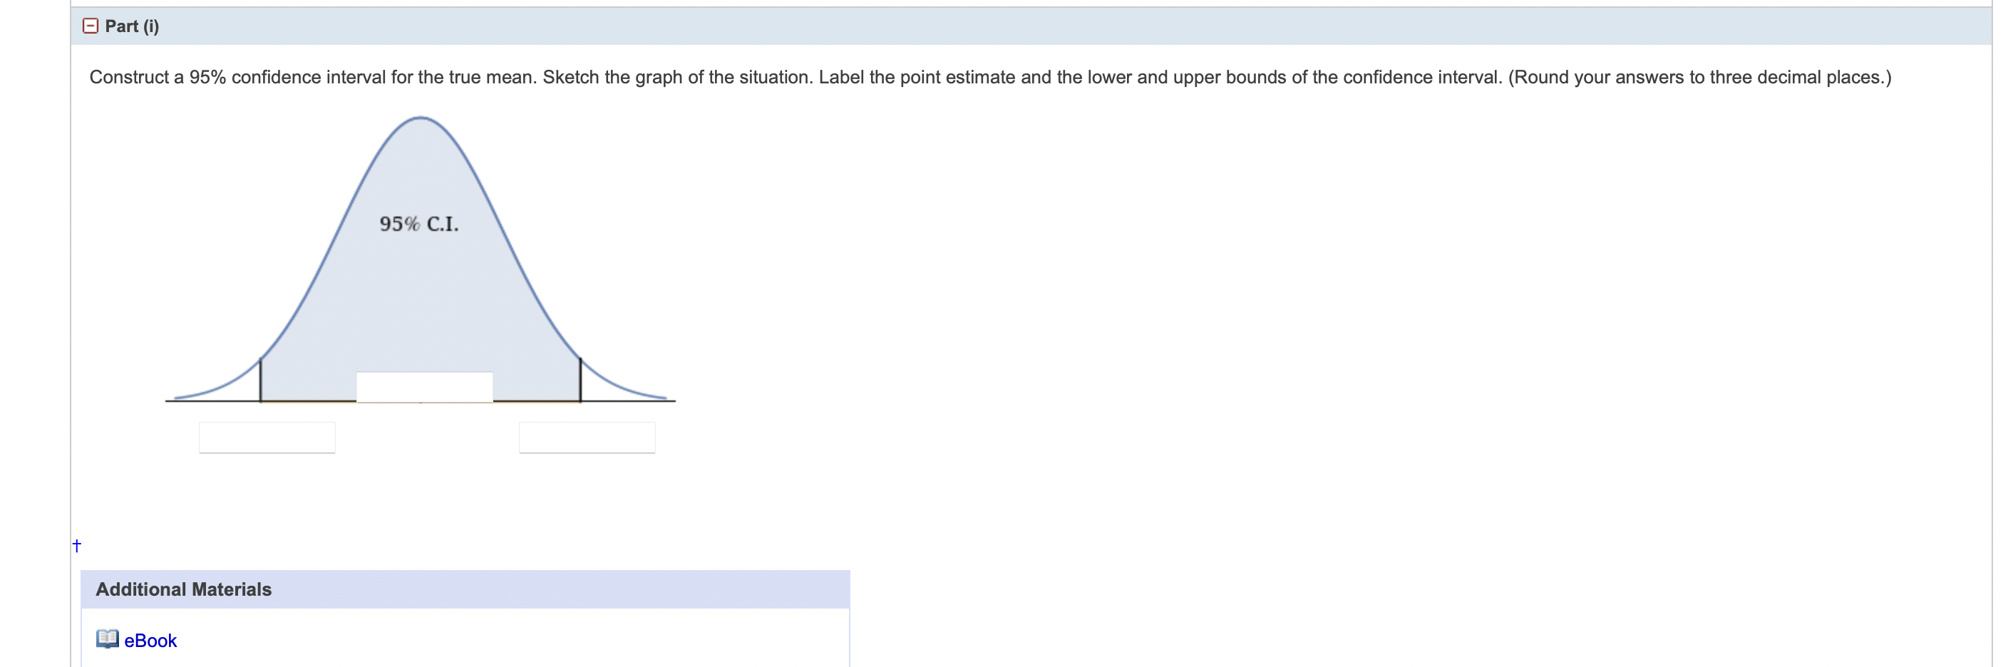Screen dimensions: 2003x667
Task: Click the lower bound answer box
Action: [x=267, y=436]
